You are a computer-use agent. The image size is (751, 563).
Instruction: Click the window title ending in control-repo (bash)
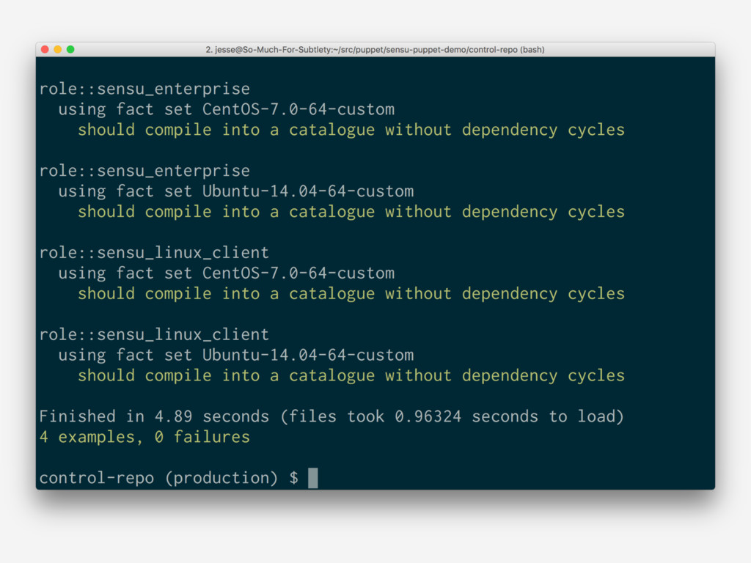coord(375,49)
